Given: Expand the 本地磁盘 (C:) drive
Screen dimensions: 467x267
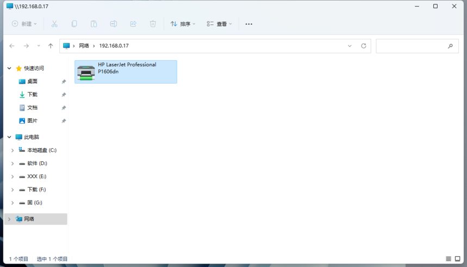Looking at the screenshot, I should (13, 150).
